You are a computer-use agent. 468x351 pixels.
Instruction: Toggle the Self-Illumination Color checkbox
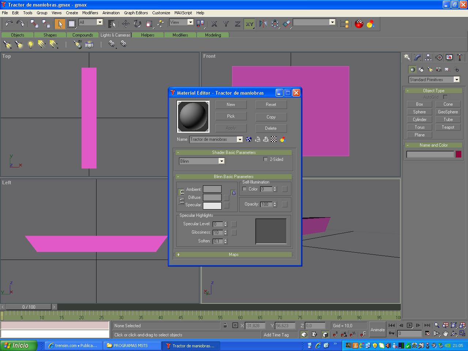(245, 189)
